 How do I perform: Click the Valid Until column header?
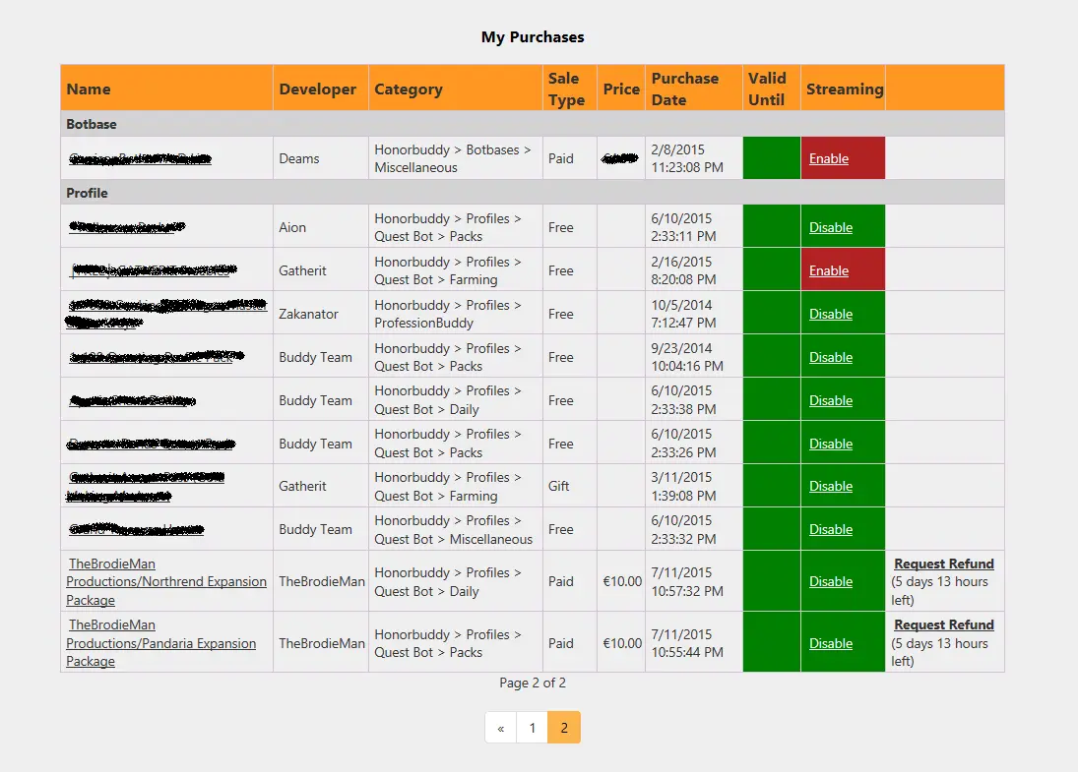coord(772,89)
